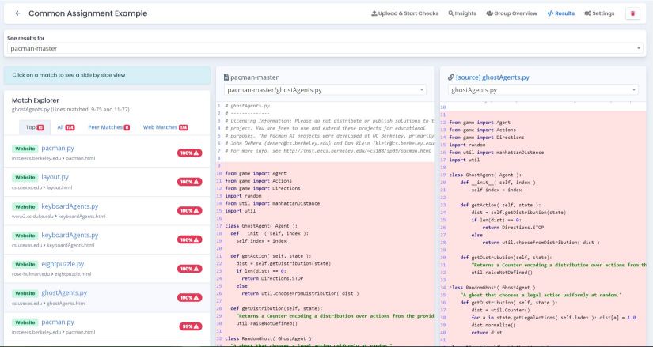The width and height of the screenshot is (653, 347).
Task: Open the eightpuzzle.py match
Action: point(63,264)
